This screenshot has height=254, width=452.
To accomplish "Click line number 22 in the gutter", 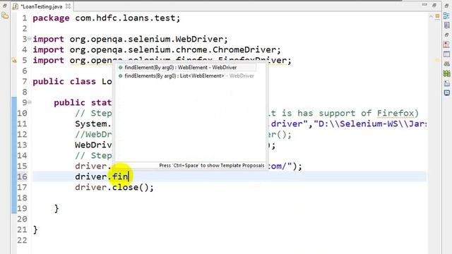I will (22, 240).
